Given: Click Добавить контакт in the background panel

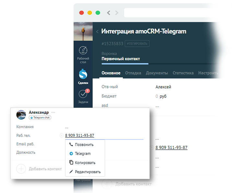Looking at the screenshot, I should 133,184.
